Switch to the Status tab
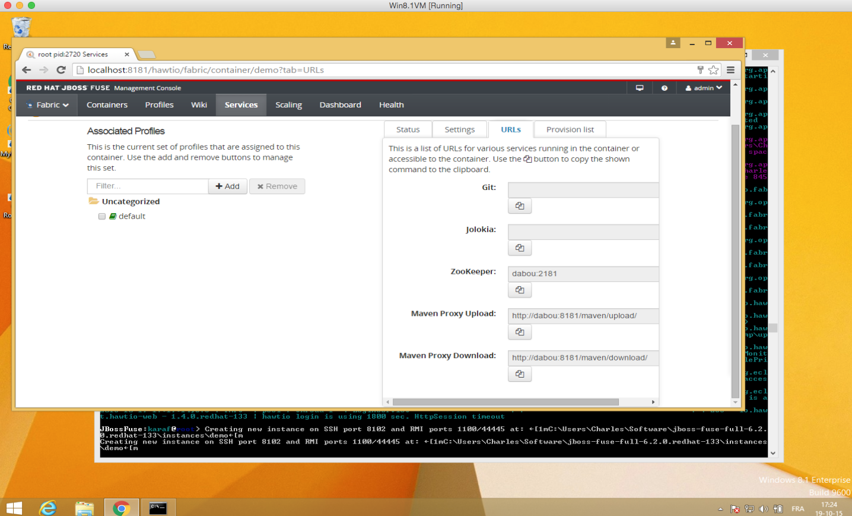This screenshot has width=852, height=516. pos(408,129)
